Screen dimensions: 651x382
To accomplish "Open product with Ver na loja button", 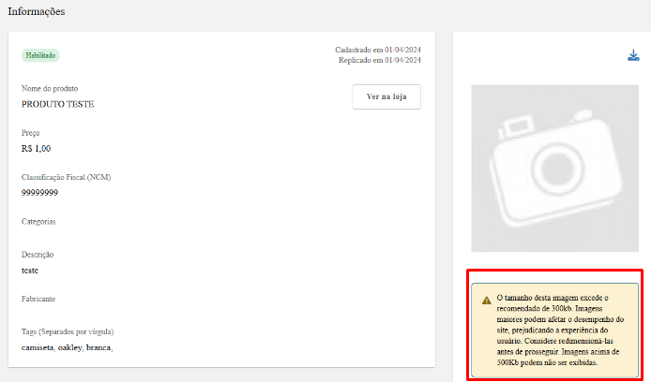I will tap(386, 97).
